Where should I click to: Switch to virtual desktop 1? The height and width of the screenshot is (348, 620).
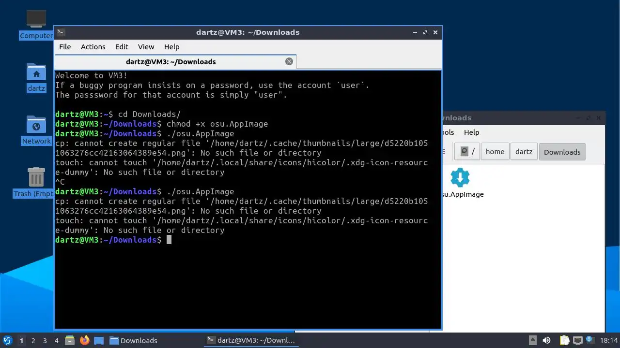pos(21,340)
